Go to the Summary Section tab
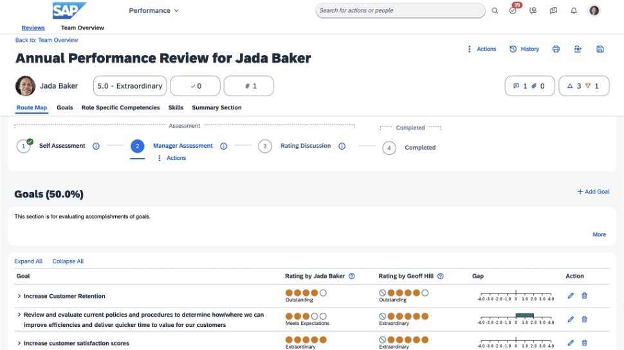 pyautogui.click(x=216, y=108)
